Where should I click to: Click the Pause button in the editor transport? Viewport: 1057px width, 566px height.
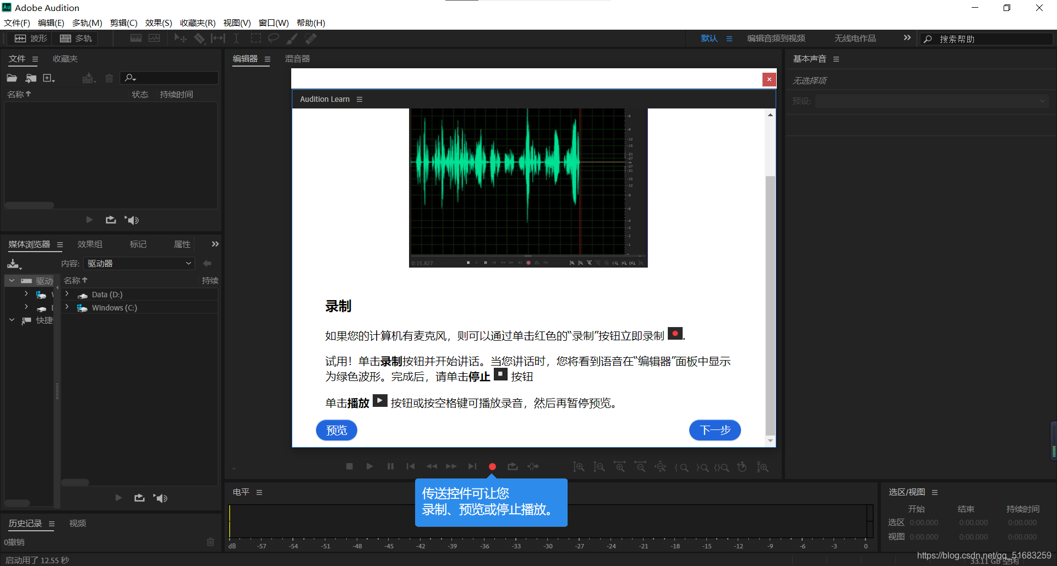(390, 466)
